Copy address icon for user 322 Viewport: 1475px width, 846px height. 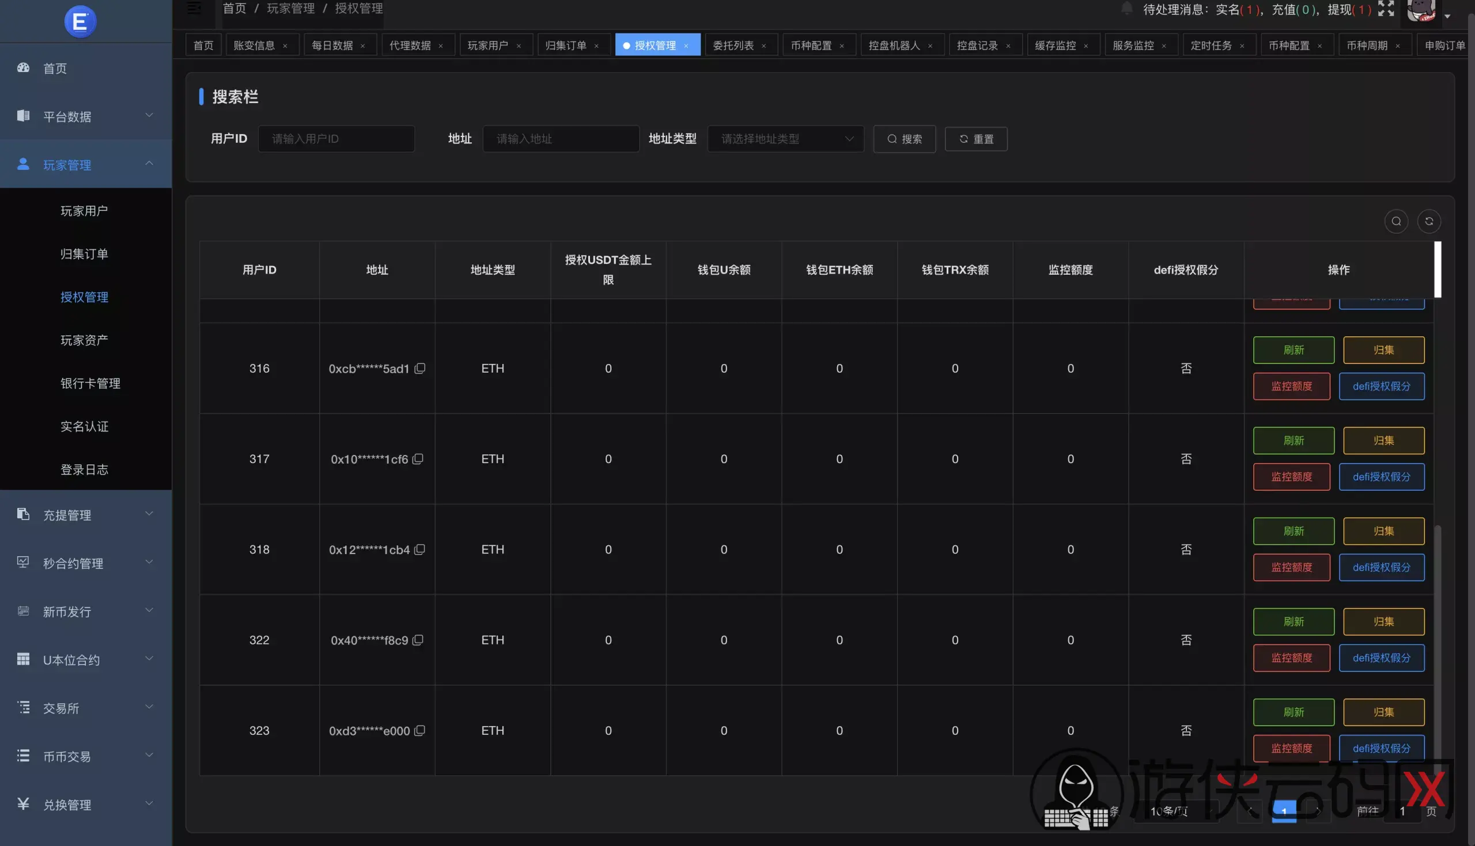(418, 640)
